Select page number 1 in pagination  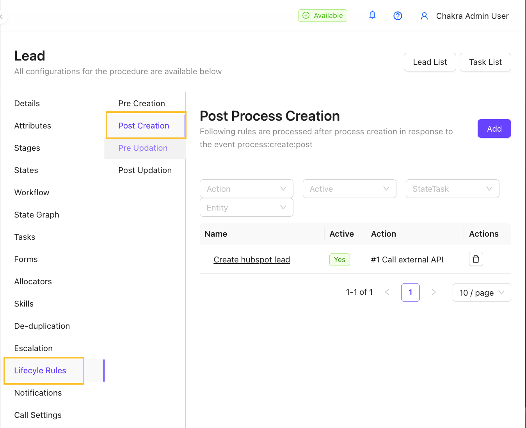[x=410, y=292]
